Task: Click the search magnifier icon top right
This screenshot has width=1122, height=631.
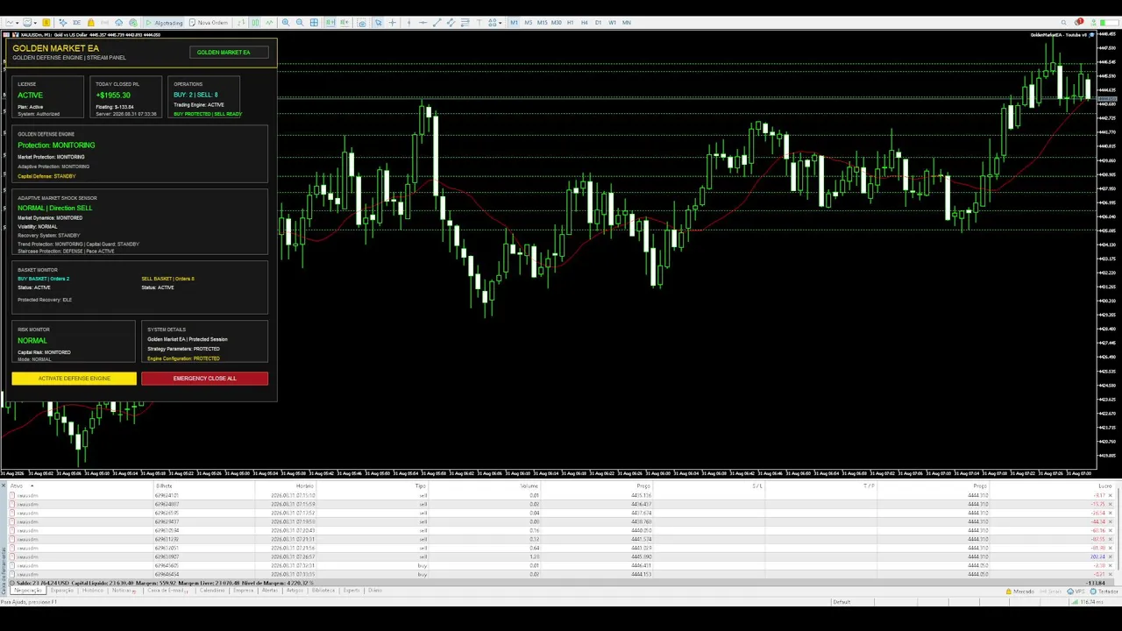Action: click(x=1064, y=22)
